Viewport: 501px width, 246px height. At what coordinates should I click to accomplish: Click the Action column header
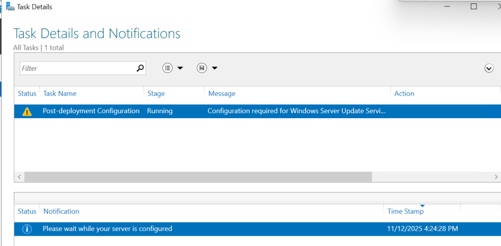click(x=404, y=94)
